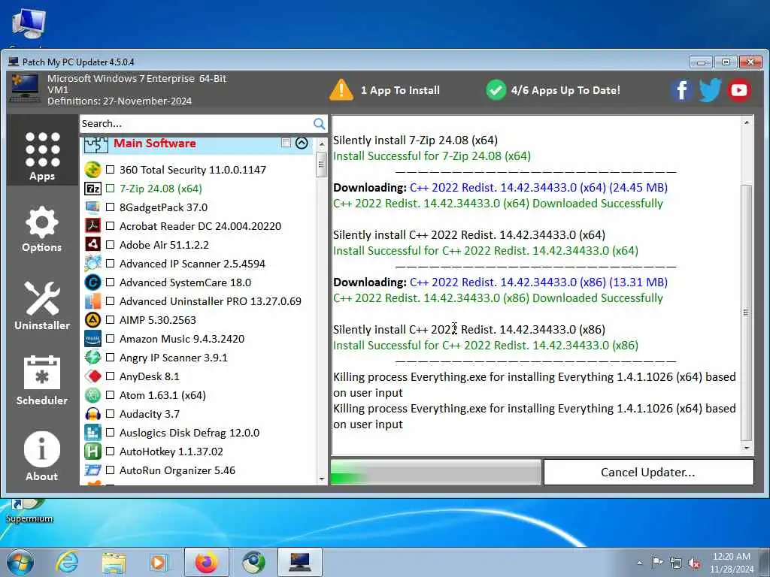
Task: Open the Windows Start menu
Action: pos(20,562)
